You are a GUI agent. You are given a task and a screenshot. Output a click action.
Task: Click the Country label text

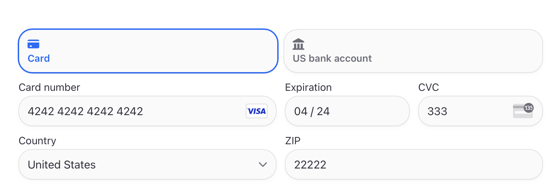pyautogui.click(x=37, y=141)
